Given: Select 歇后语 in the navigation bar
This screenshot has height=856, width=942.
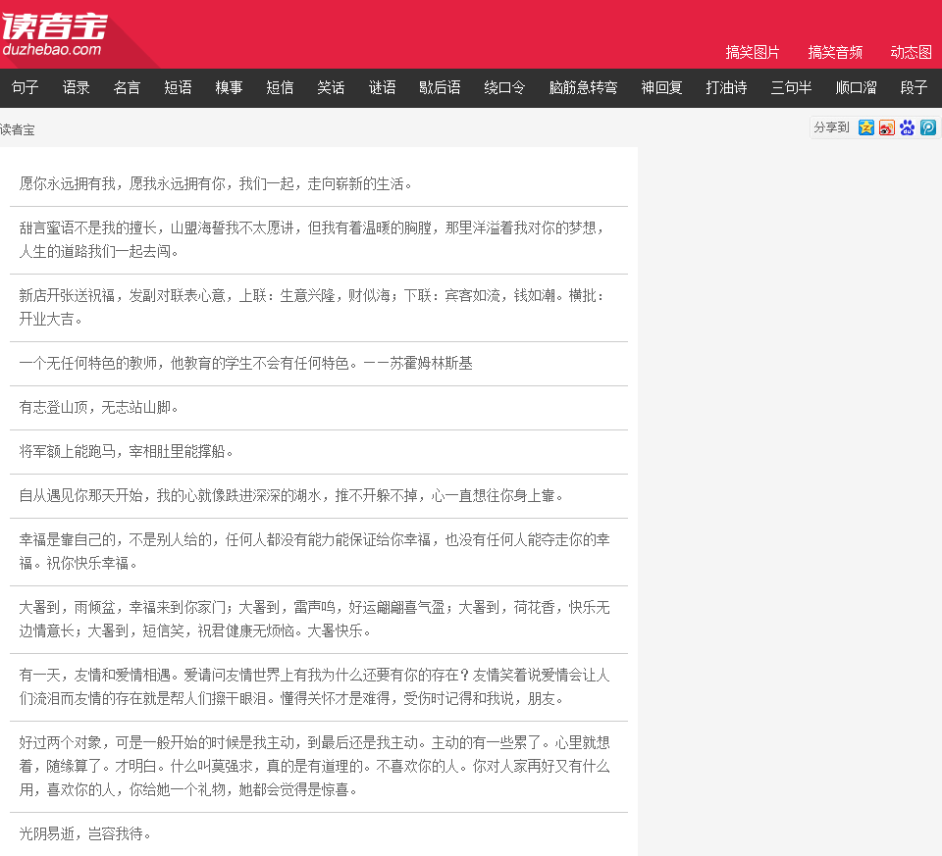Looking at the screenshot, I should [x=440, y=88].
